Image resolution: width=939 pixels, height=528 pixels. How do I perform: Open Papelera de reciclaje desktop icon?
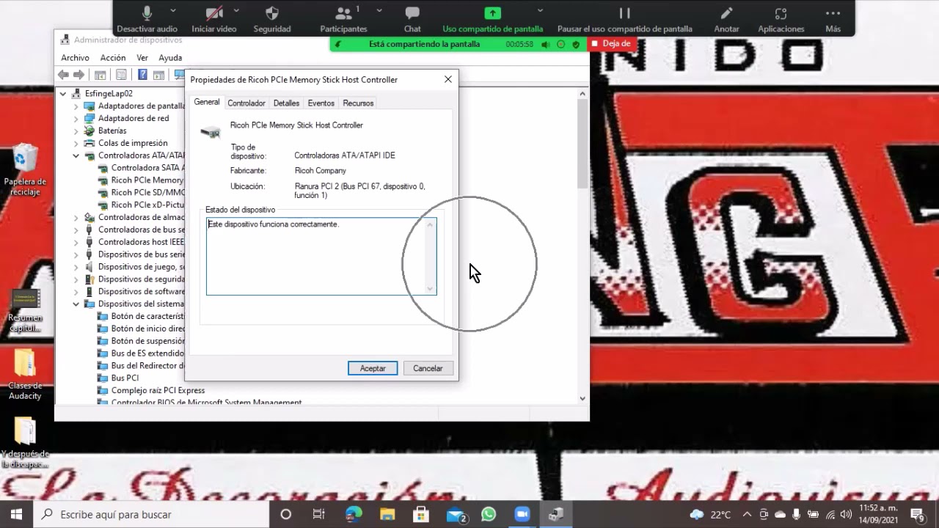click(x=25, y=170)
